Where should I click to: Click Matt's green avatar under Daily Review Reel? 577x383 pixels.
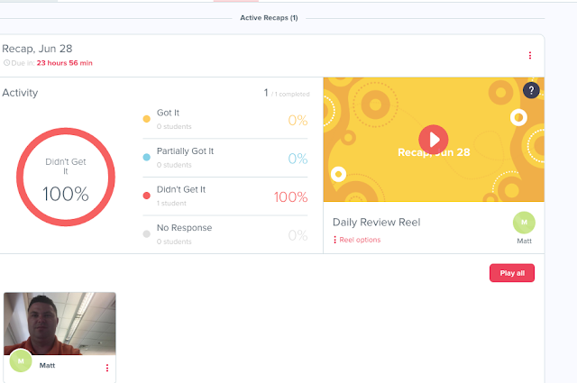pos(524,223)
